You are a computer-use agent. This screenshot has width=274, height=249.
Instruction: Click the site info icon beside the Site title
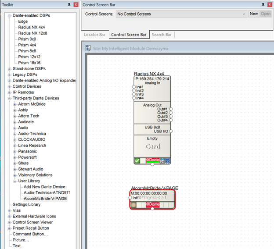(88, 48)
